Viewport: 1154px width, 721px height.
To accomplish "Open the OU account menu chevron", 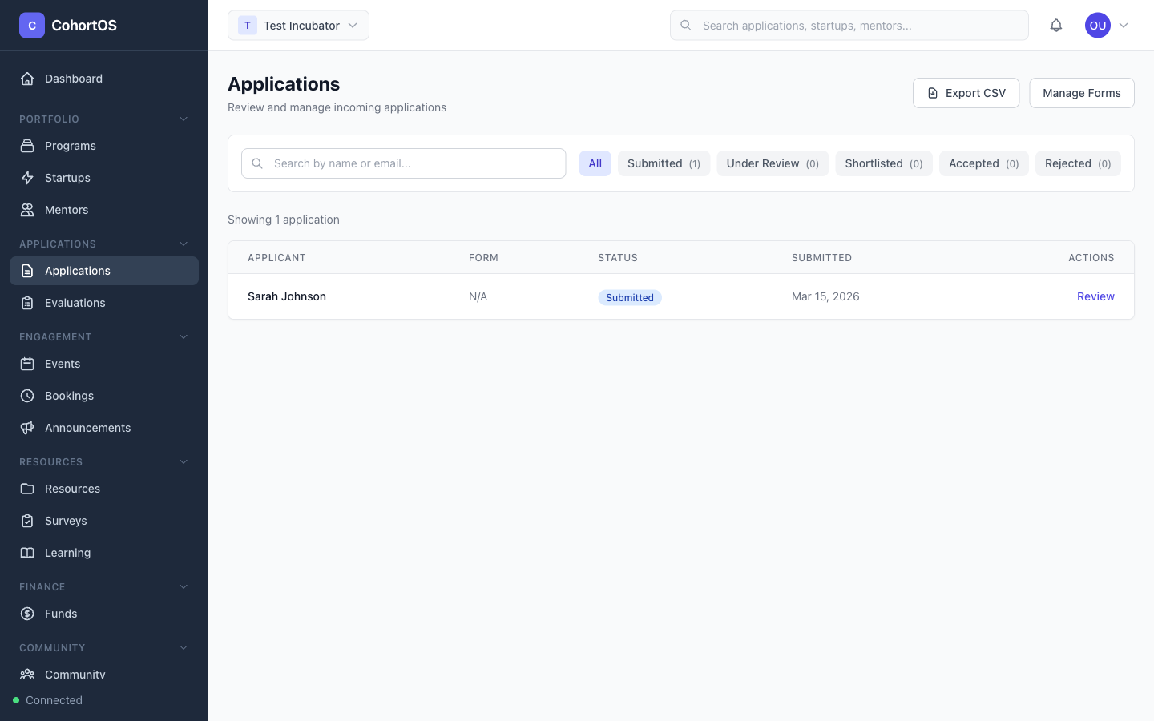I will pos(1124,25).
